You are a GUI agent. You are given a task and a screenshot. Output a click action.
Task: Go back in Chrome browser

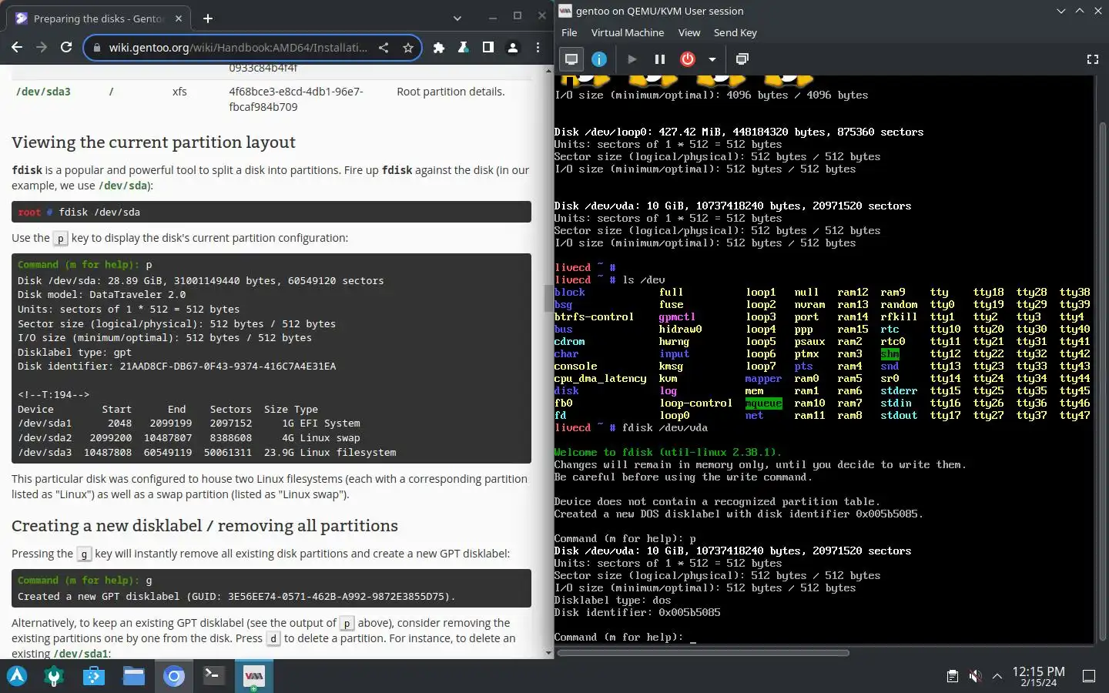tap(17, 48)
